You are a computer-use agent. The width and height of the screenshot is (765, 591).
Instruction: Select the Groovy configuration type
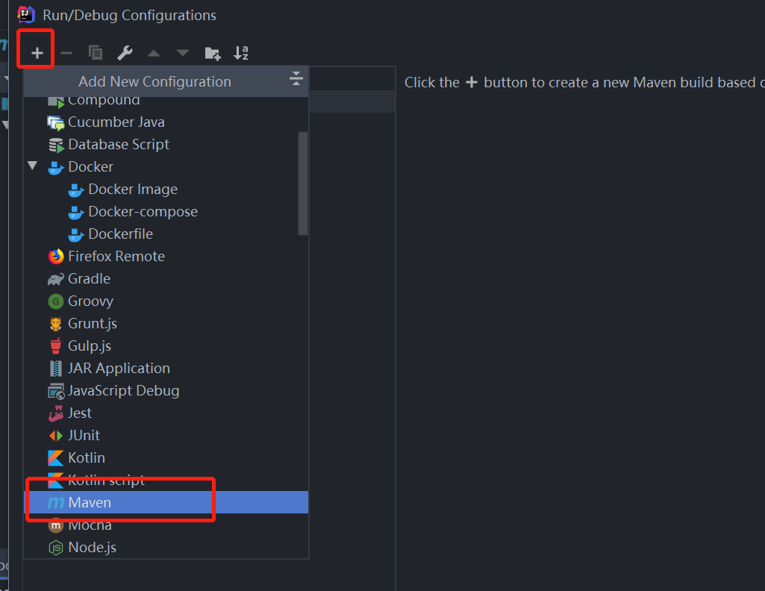[166, 301]
